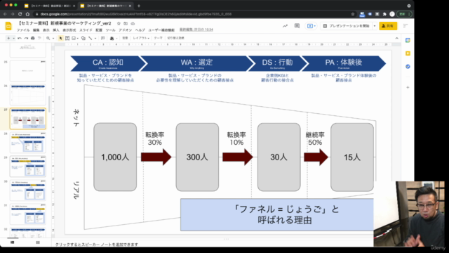Open the Google Keep side panel
This screenshot has width=449, height=253.
click(x=408, y=53)
